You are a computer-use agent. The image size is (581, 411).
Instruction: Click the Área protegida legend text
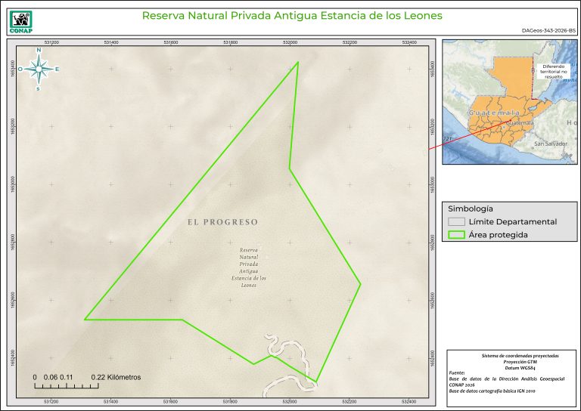[x=498, y=235]
